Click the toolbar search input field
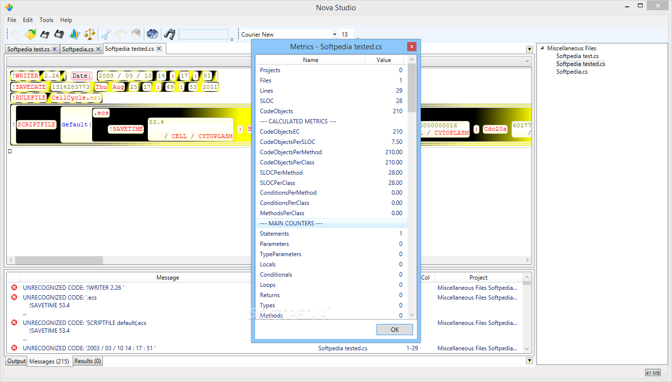This screenshot has height=382, width=672. point(203,35)
